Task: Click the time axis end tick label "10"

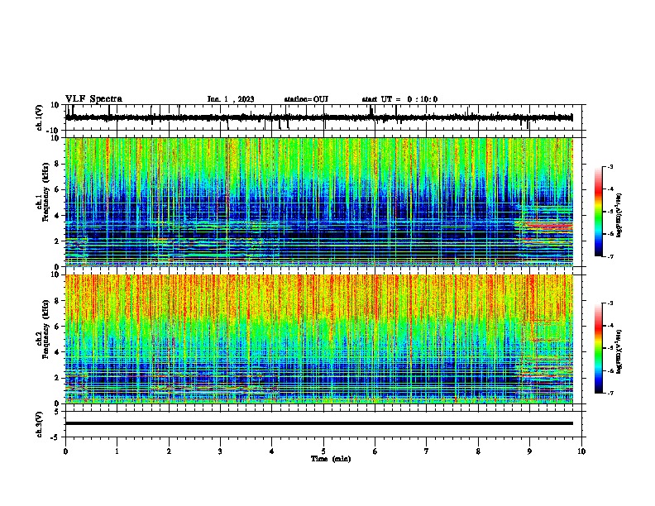Action: 581,451
